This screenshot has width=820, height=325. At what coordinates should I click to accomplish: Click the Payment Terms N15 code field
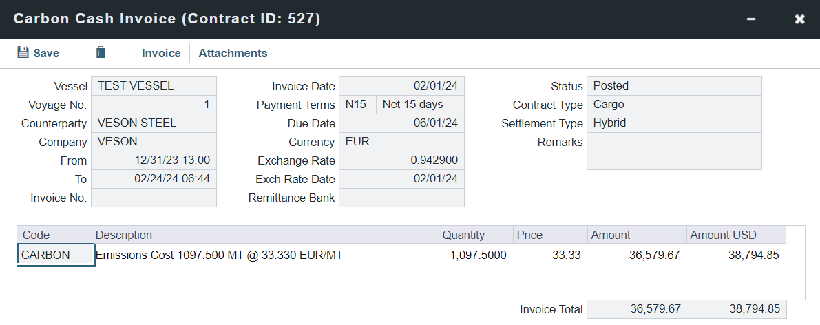click(x=357, y=105)
